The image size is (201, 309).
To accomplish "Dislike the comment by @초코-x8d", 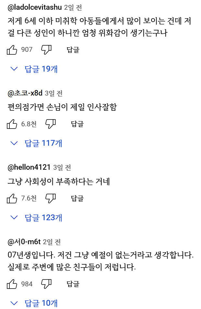I will [50, 124].
